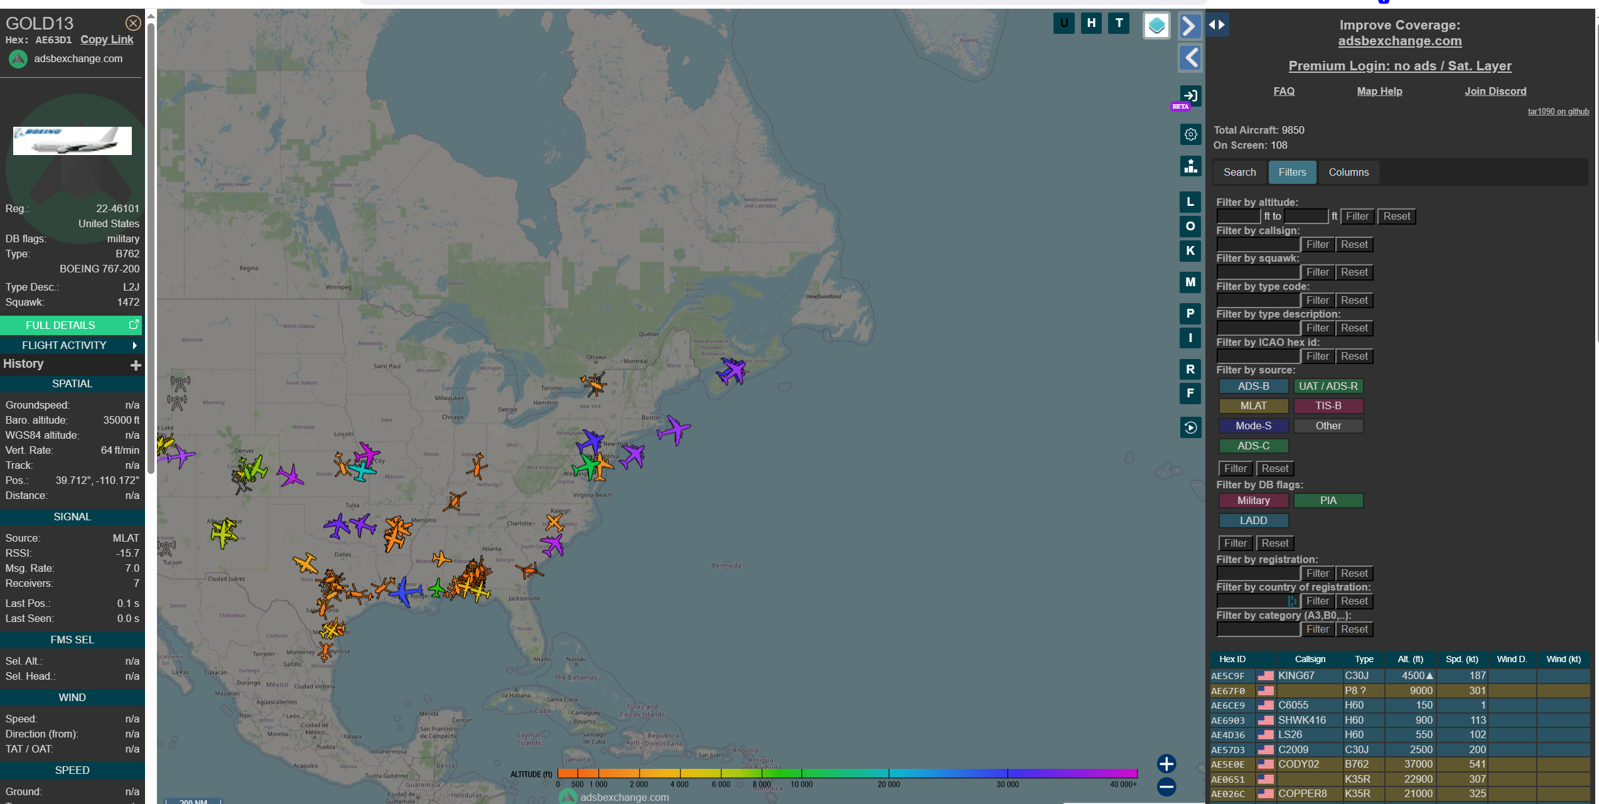Click the O map button
1599x804 pixels.
click(1190, 227)
